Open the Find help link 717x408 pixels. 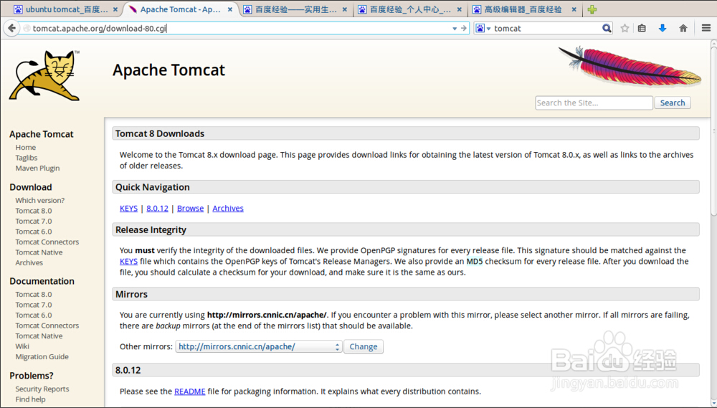tap(30, 399)
